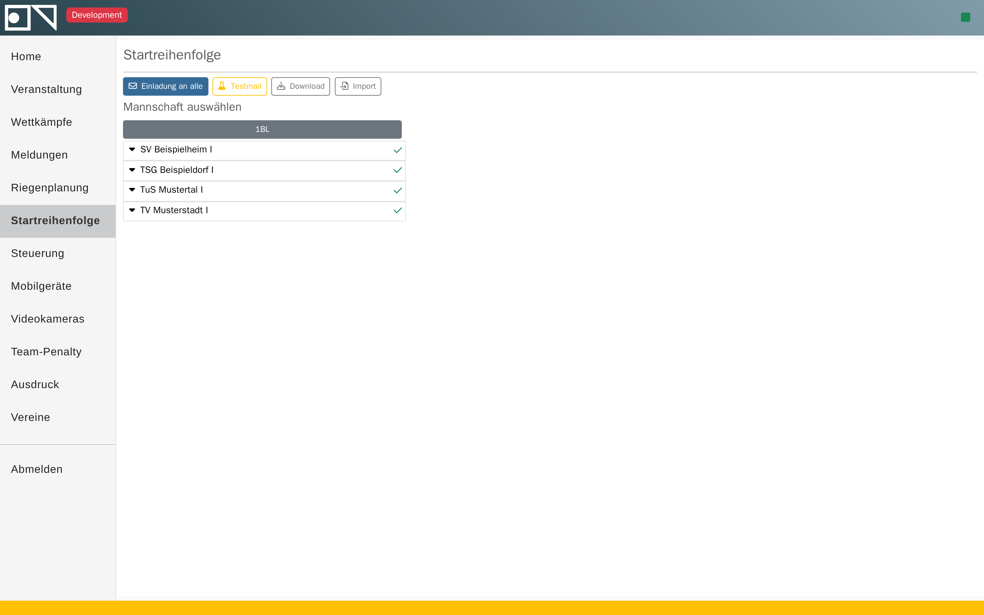This screenshot has width=984, height=615.
Task: Expand the TuS Mustertal I arrow
Action: pyautogui.click(x=132, y=190)
